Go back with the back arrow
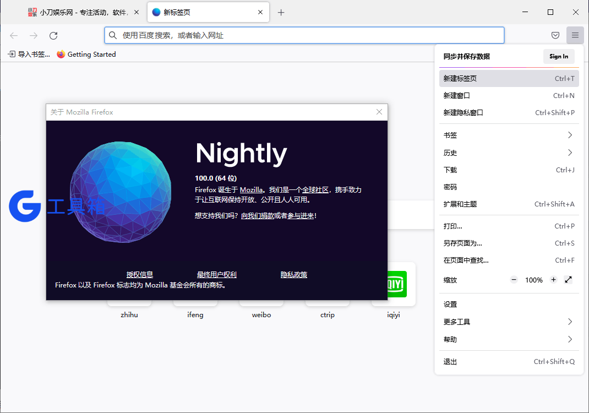589x413 pixels. (14, 35)
